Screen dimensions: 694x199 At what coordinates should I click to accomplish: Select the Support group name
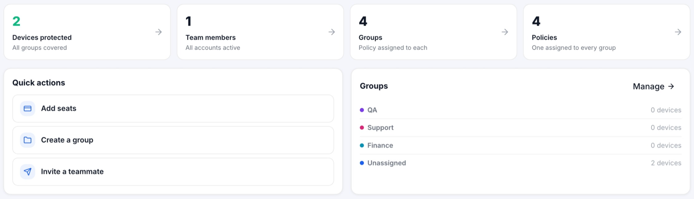tap(380, 128)
